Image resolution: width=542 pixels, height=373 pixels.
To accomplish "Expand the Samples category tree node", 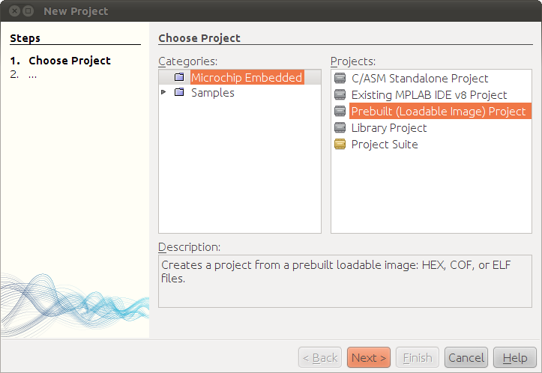I will tap(163, 92).
